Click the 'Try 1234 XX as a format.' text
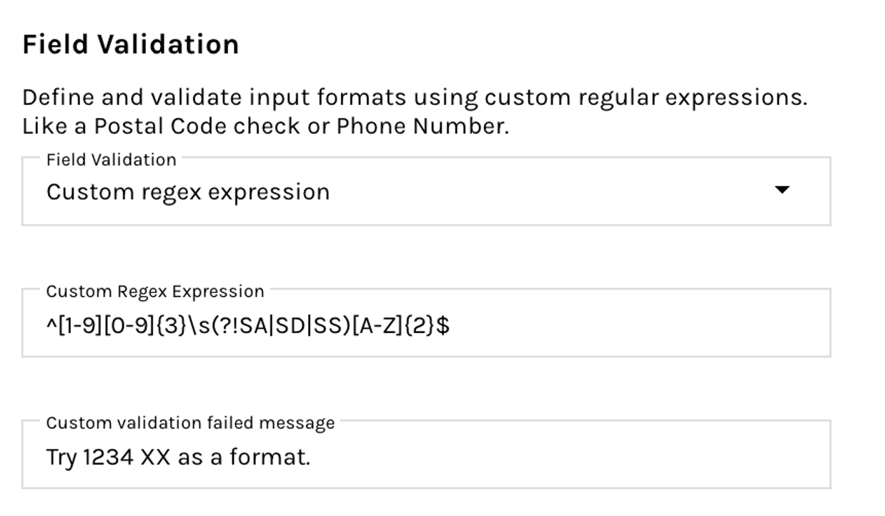 (x=179, y=457)
